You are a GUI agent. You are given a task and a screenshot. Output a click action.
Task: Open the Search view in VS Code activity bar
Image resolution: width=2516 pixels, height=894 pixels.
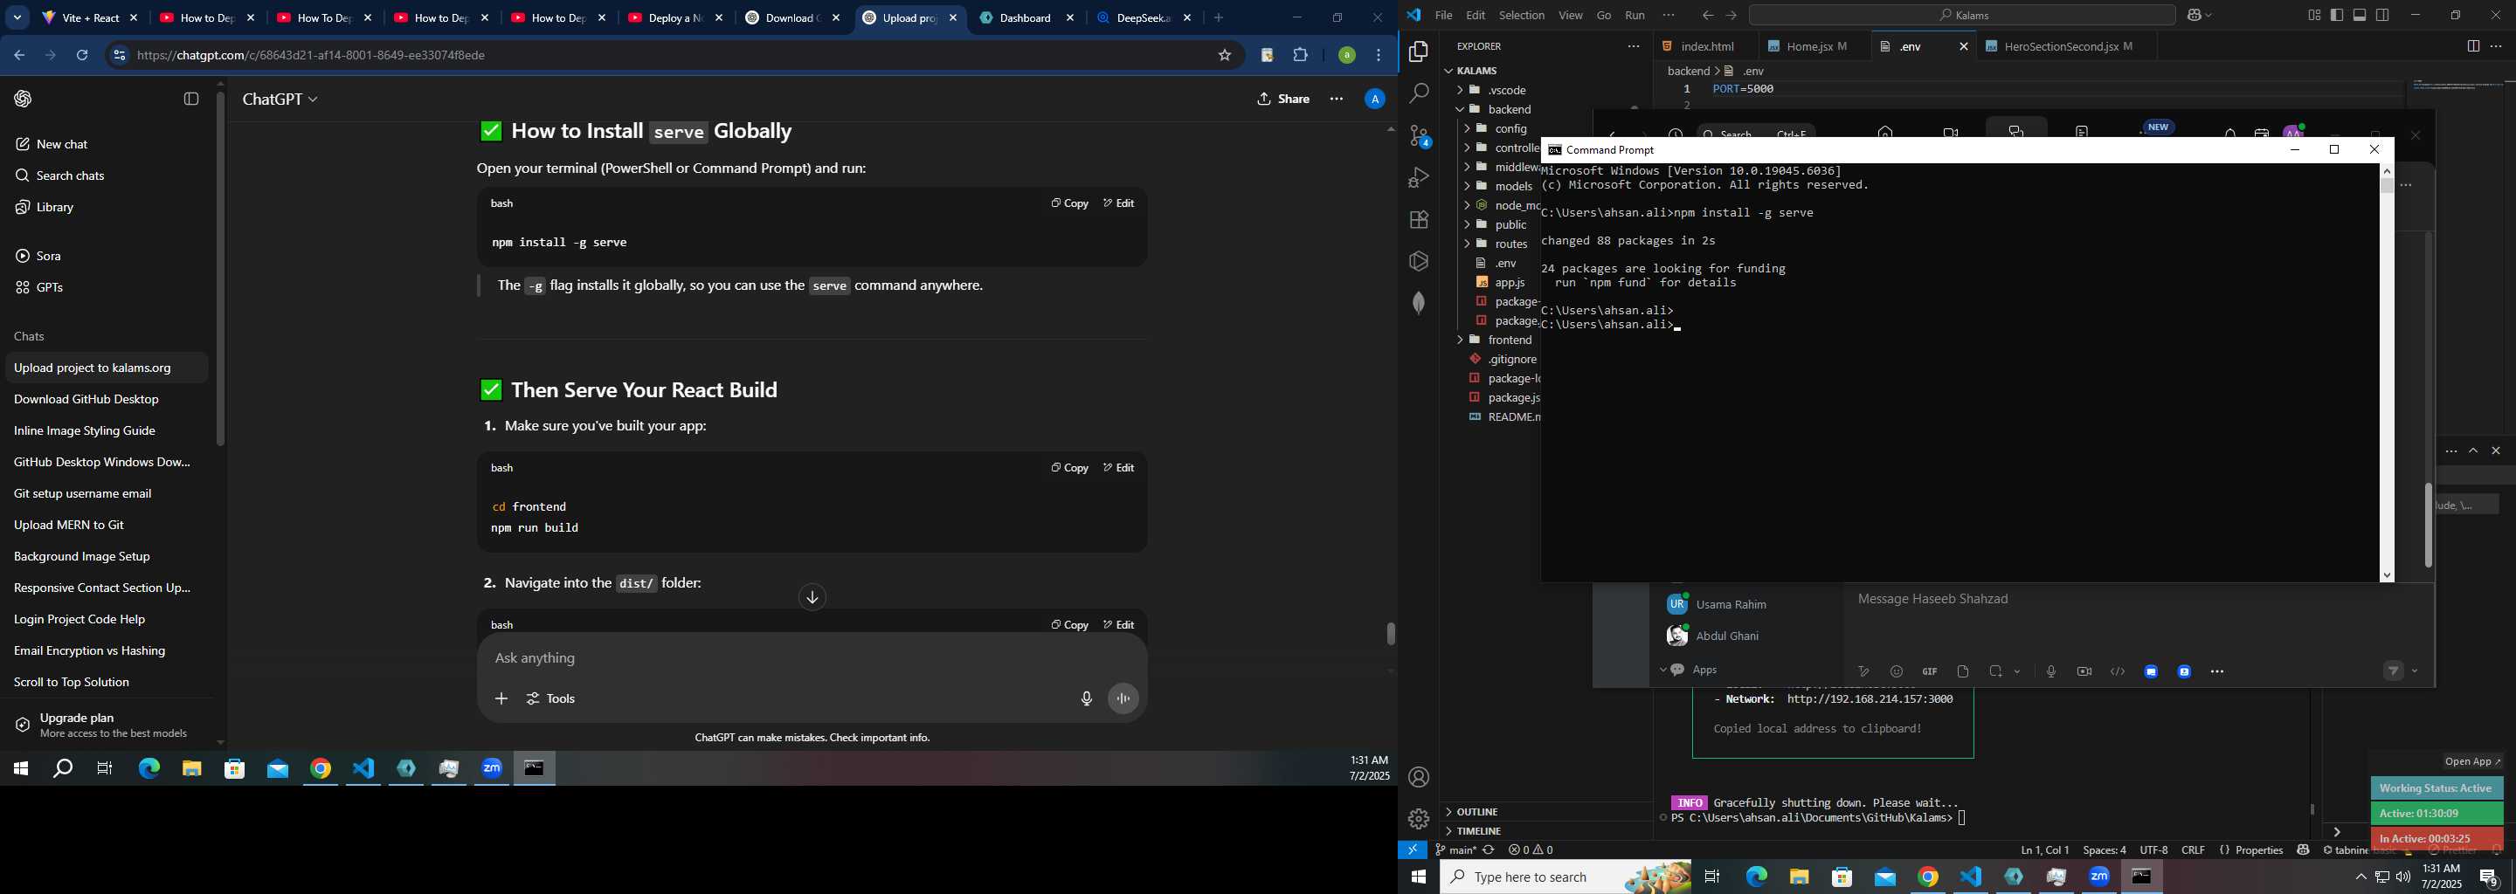pos(1418,93)
